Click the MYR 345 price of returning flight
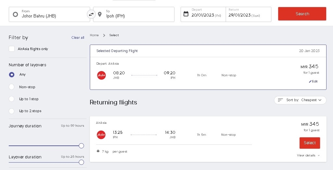This screenshot has width=333, height=170. [310, 124]
